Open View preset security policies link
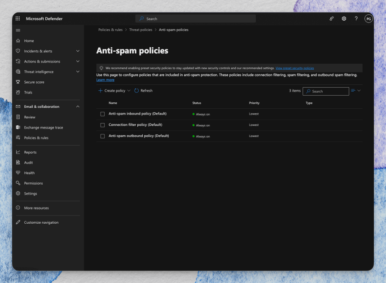The width and height of the screenshot is (386, 283). coord(295,68)
